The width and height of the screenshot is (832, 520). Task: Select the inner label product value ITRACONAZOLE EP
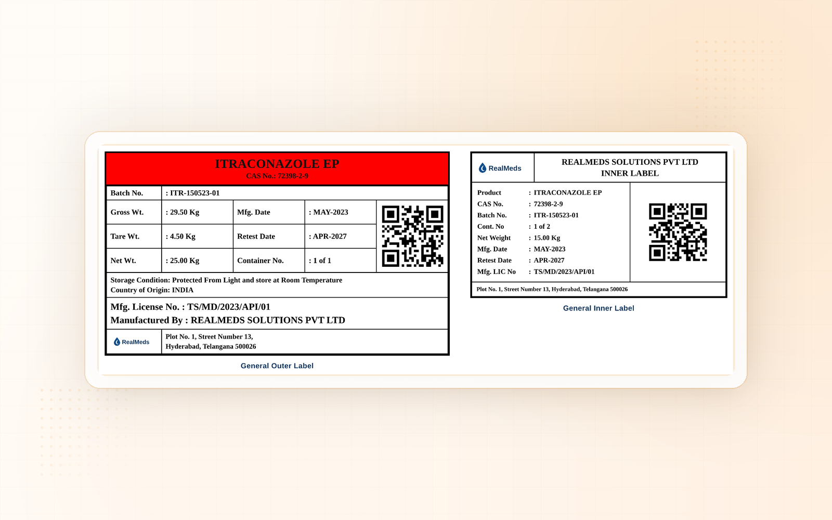[x=567, y=192]
